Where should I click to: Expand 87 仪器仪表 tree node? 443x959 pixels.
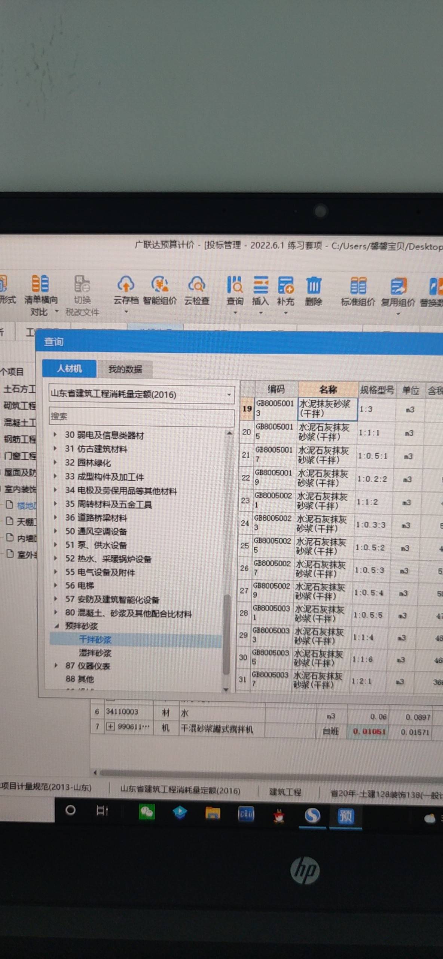tap(56, 665)
